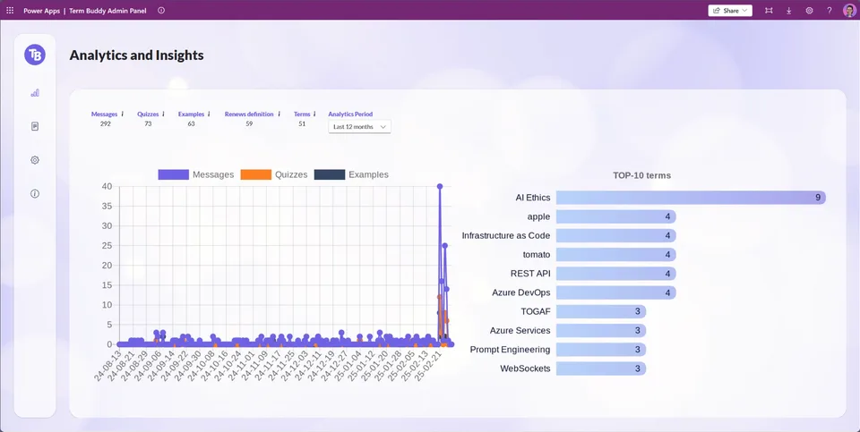Screen dimensions: 860x432
Task: Open the document sidebar icon
Action: pos(35,126)
